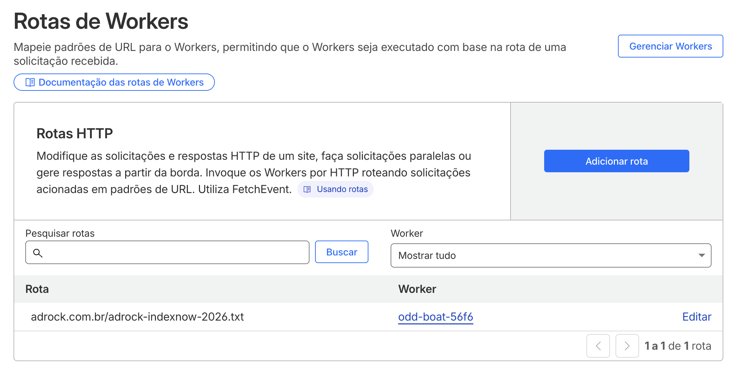This screenshot has height=366, width=741.
Task: Click the 'Worker' column header
Action: click(417, 289)
